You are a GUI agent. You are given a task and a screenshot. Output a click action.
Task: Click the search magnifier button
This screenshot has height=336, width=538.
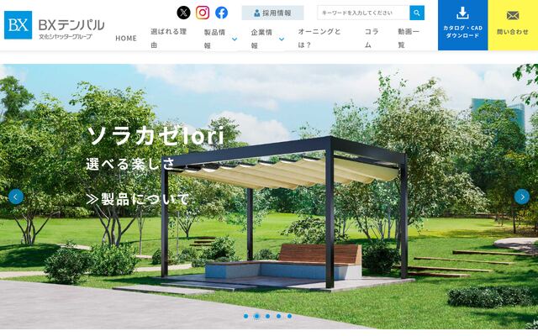point(417,13)
